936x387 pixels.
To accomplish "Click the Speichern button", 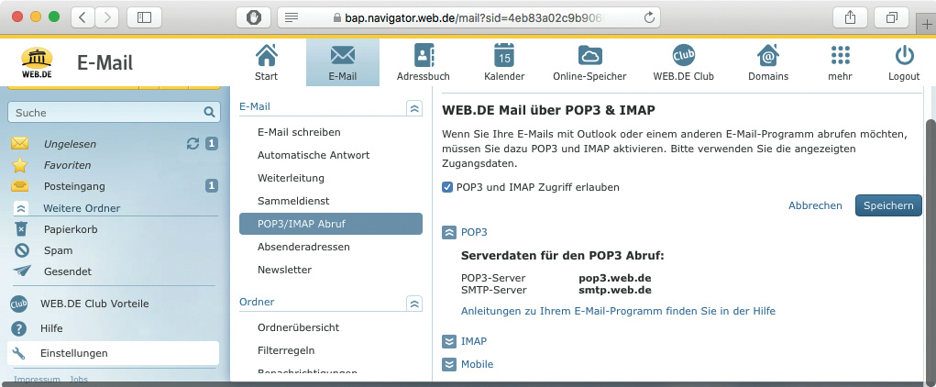I will 888,205.
